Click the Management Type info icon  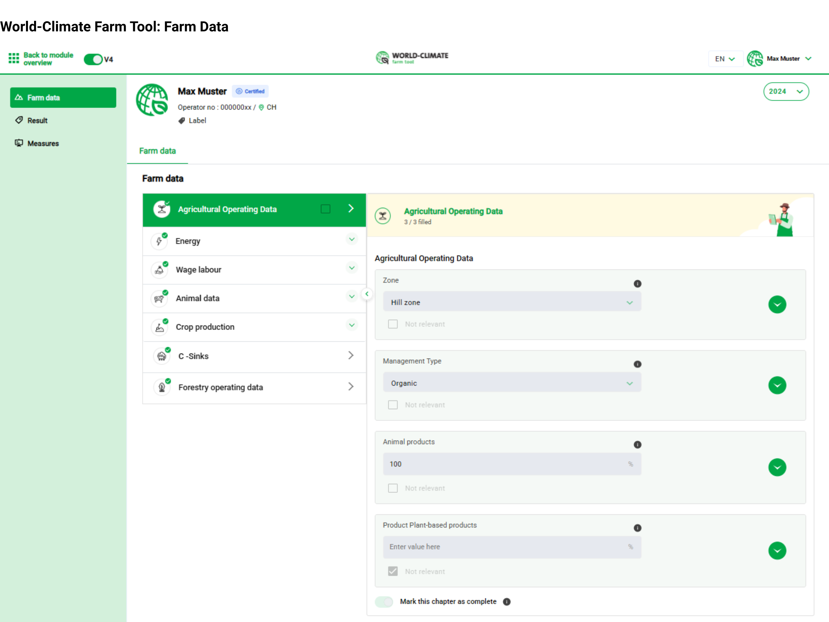637,364
